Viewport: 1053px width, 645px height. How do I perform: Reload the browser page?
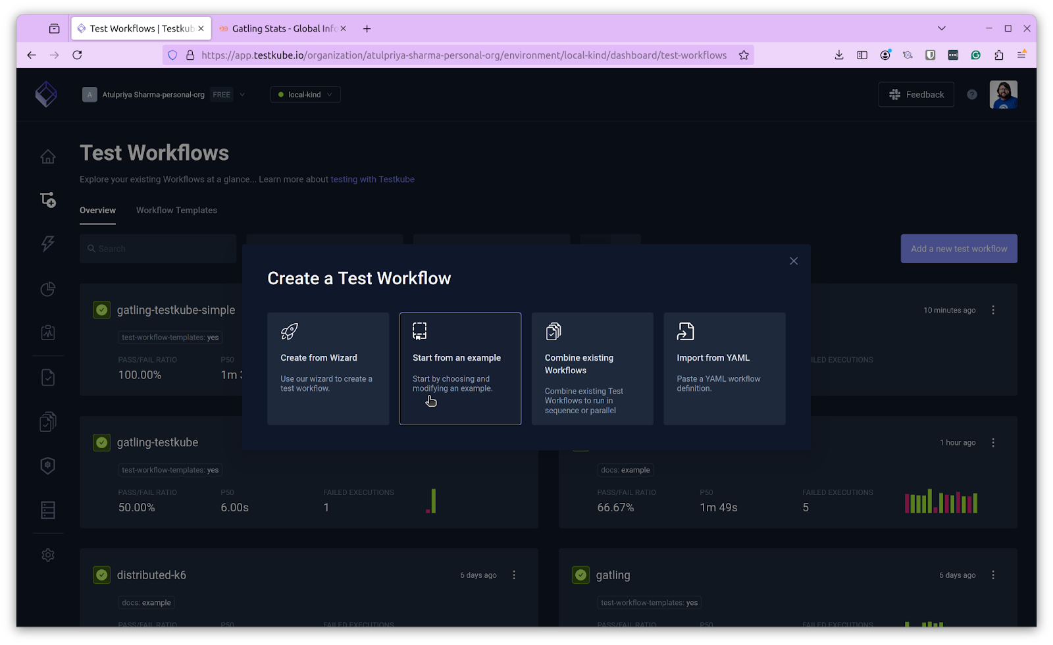pos(77,55)
